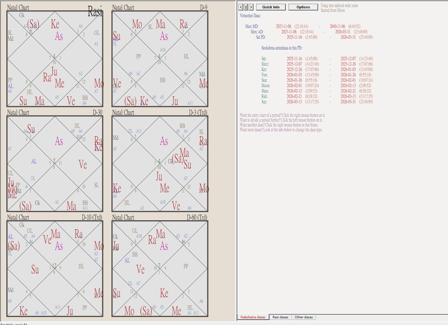Select the Merc AD antardasa row
Screen dimensions: 448x325
click(x=309, y=32)
